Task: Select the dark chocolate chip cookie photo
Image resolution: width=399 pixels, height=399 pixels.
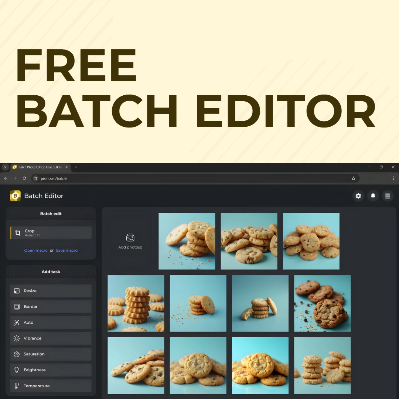Action: pos(323,303)
